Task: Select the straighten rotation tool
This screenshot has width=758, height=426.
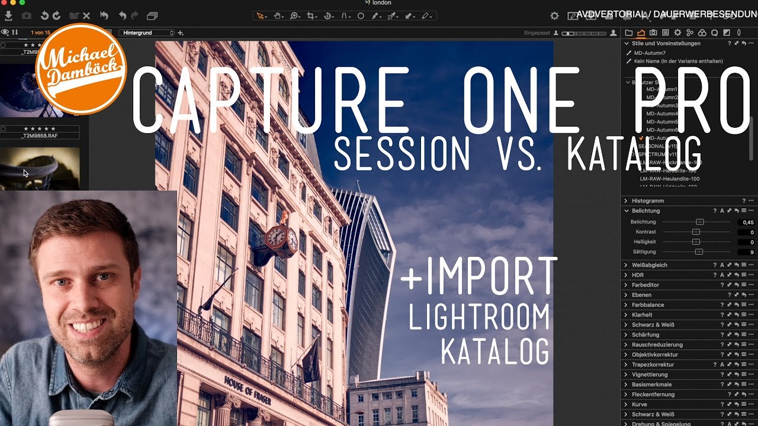Action: tap(328, 16)
